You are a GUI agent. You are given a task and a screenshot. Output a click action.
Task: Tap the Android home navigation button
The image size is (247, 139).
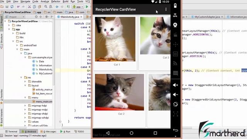[x=131, y=133]
